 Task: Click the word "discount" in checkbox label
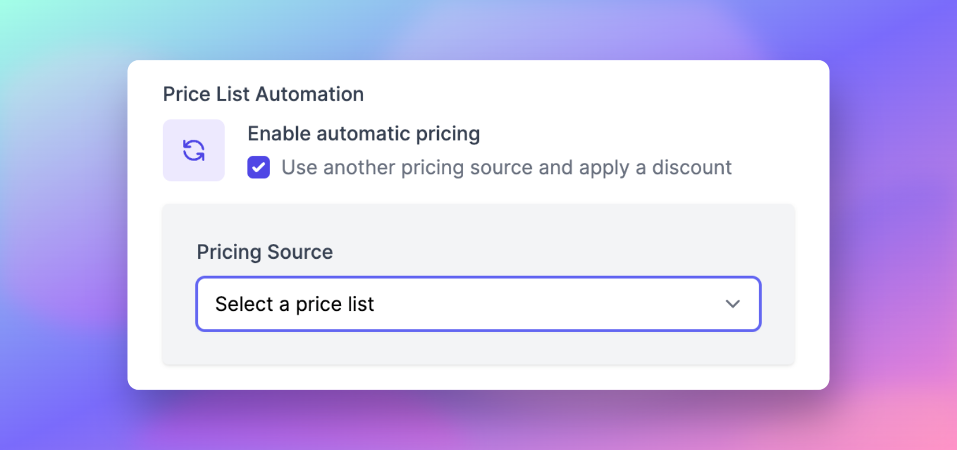pos(692,168)
